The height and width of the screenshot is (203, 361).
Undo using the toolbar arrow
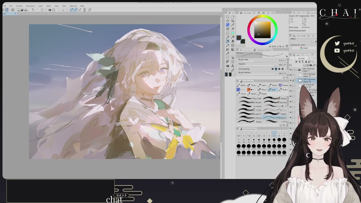pyautogui.click(x=33, y=10)
